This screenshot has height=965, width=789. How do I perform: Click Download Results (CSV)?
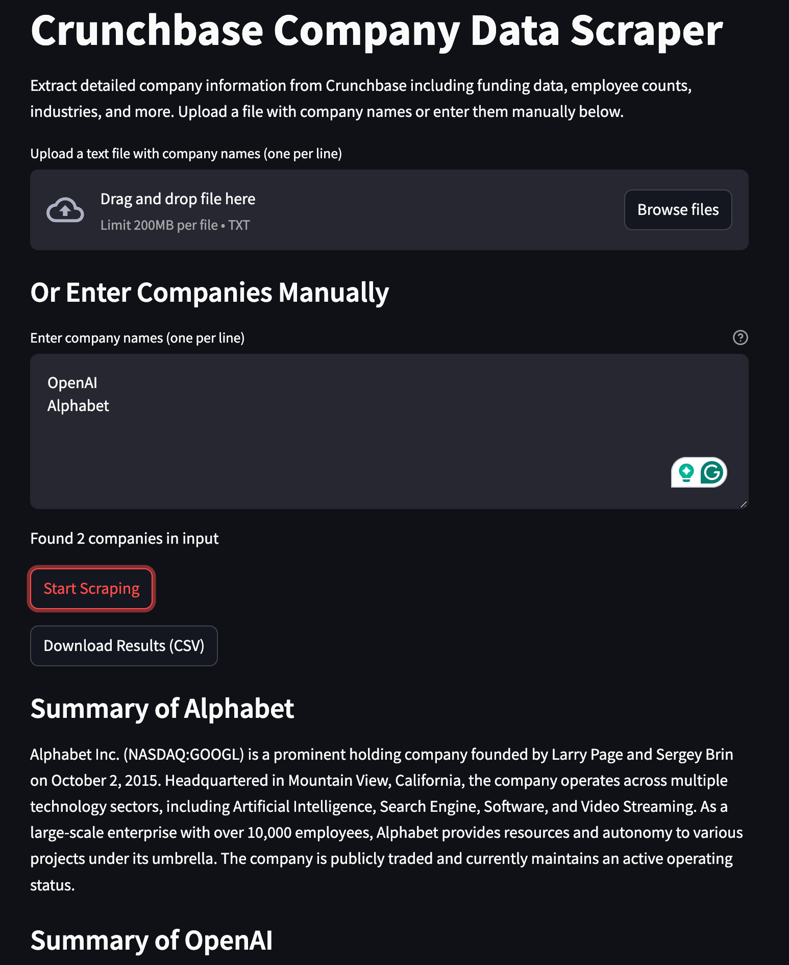pos(124,645)
